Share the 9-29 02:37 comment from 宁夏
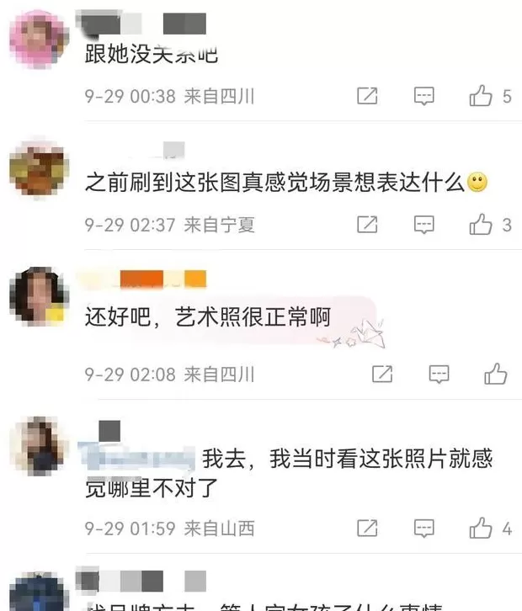 (367, 225)
